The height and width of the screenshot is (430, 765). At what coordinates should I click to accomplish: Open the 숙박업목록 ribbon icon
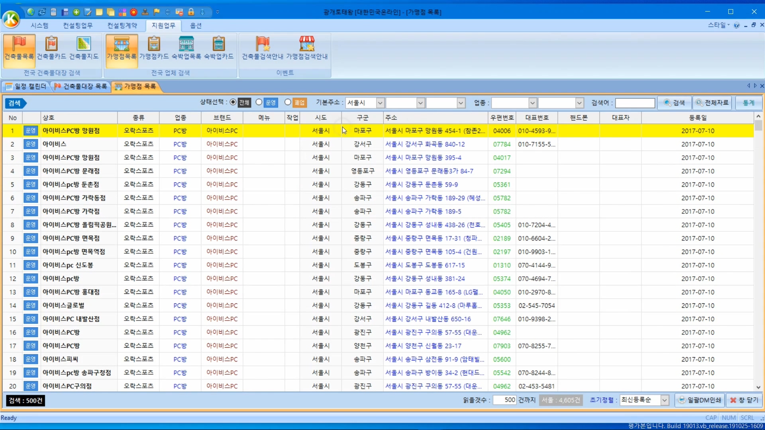pyautogui.click(x=186, y=48)
